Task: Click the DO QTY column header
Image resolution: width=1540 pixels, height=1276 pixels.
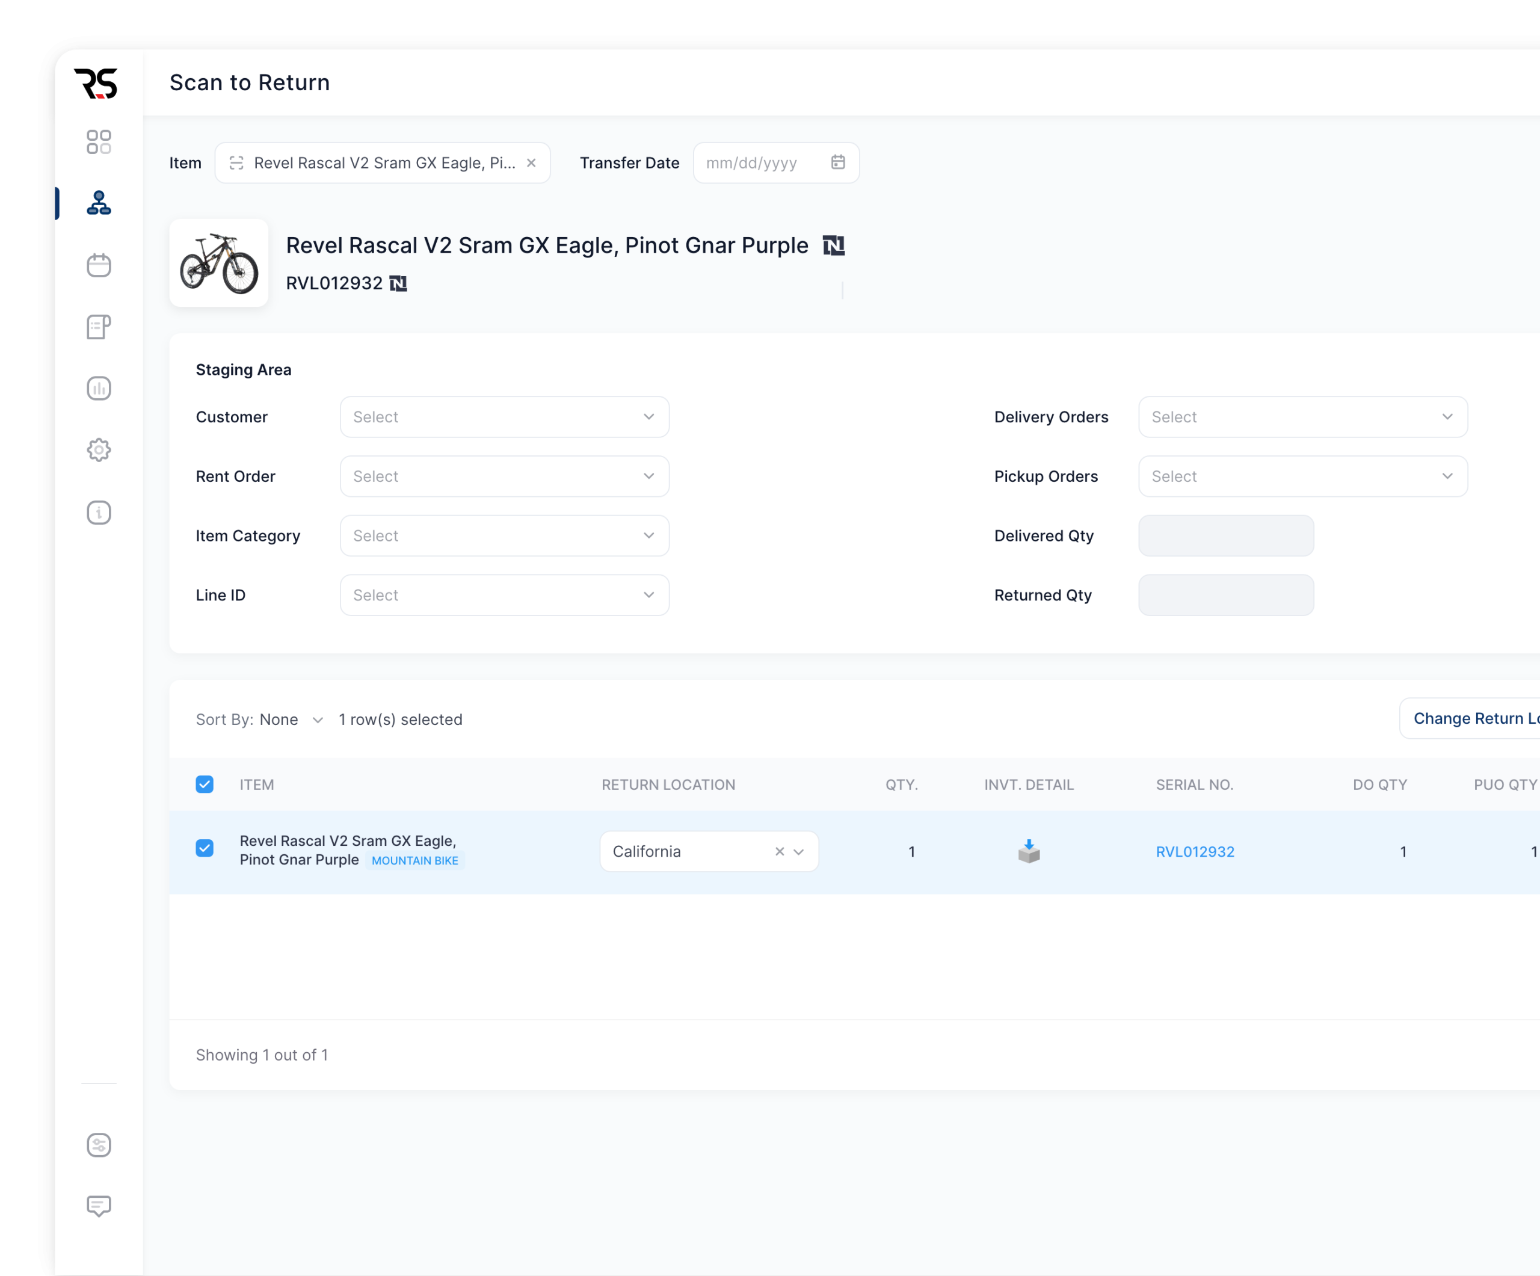Action: pos(1379,784)
